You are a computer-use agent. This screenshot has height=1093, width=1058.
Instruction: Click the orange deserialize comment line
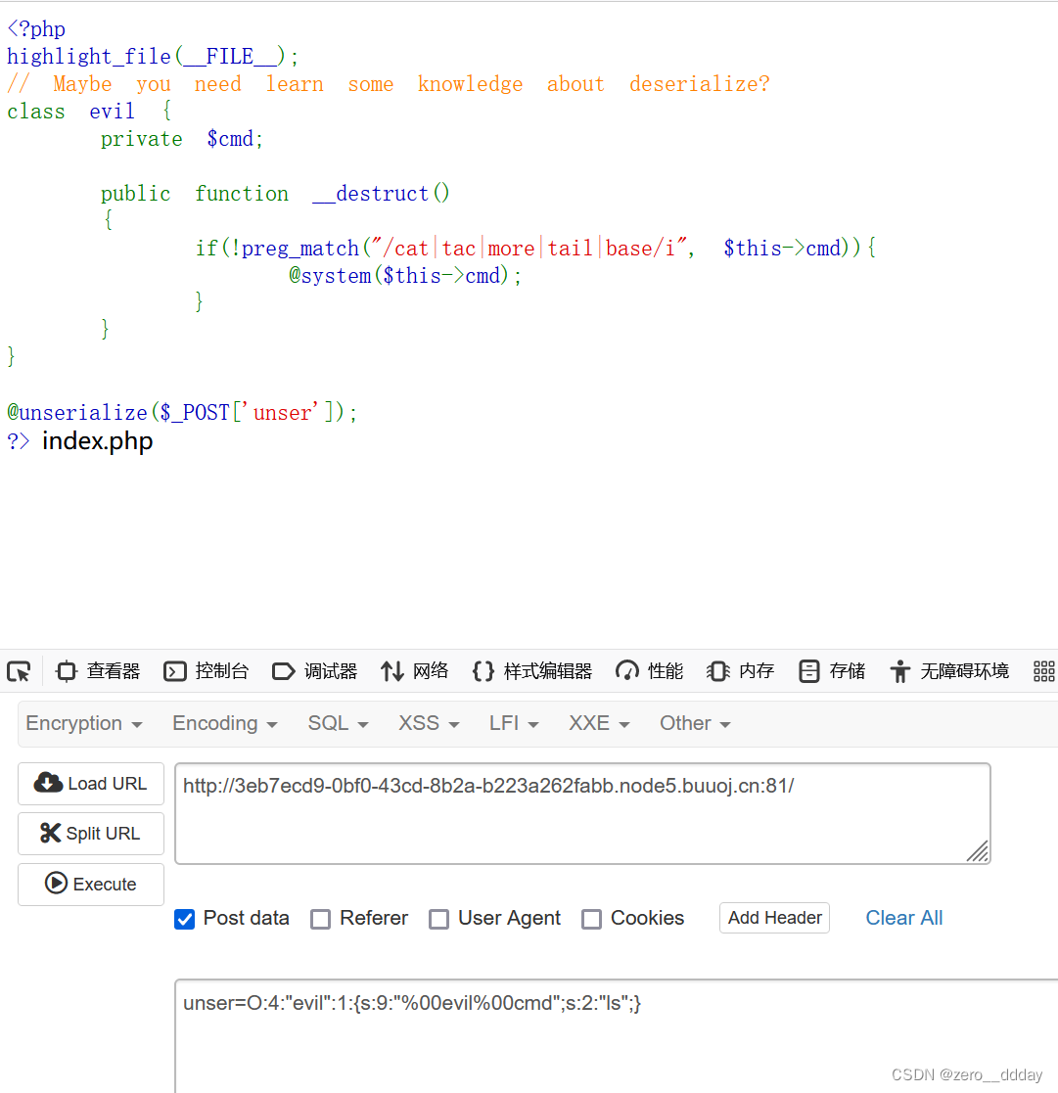389,84
